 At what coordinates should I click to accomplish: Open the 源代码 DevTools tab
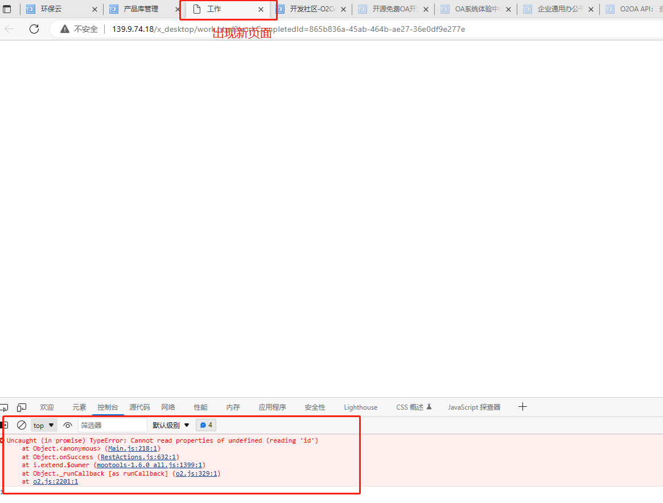(139, 407)
